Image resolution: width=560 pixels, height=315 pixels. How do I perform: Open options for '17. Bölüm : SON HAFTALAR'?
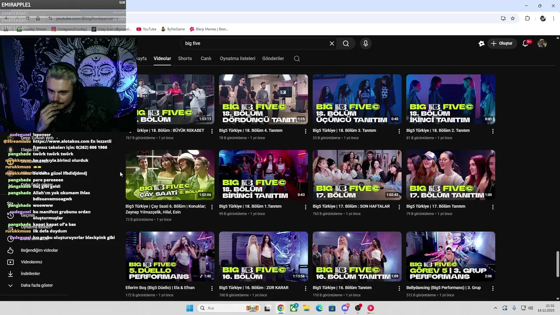coord(399,207)
